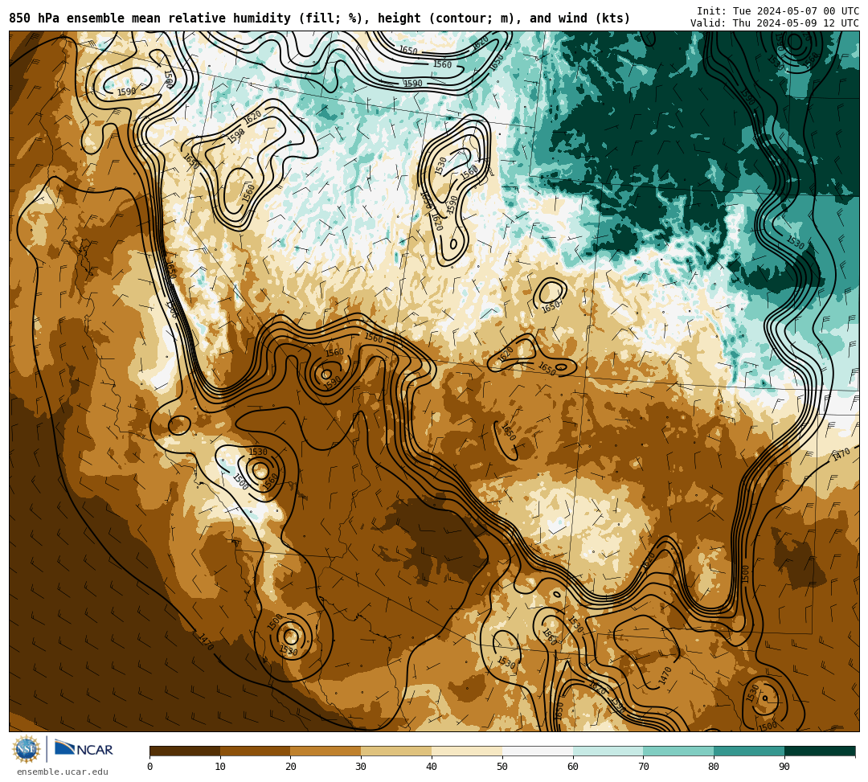Pick the orange-brown 20-30% colorbar segment
This screenshot has width=868, height=782.
(326, 751)
